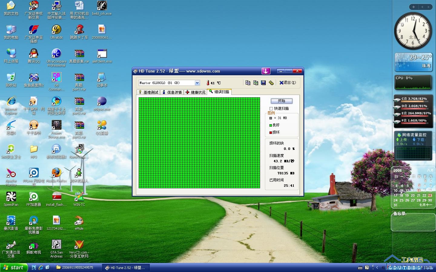
Task: Open the DB Command desktop shortcut
Action: (x=56, y=82)
